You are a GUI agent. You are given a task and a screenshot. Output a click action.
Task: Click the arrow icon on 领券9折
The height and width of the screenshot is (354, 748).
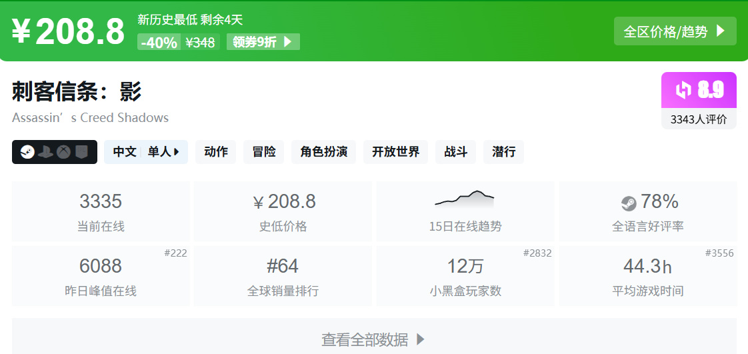pos(287,42)
